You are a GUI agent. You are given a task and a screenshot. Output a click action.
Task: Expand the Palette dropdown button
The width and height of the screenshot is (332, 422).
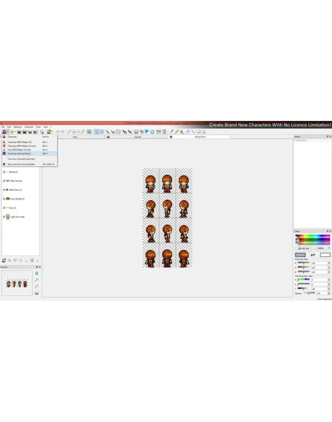click(x=321, y=248)
